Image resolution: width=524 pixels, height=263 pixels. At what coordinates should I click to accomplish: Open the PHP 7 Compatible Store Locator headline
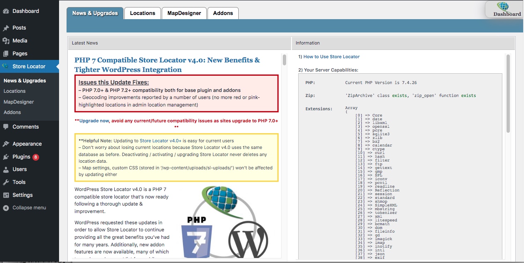167,65
